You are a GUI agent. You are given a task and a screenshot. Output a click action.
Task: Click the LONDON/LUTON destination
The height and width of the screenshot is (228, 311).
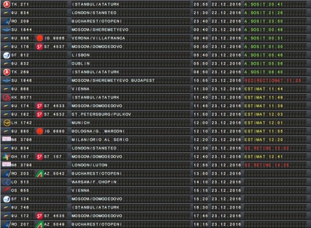89,165
